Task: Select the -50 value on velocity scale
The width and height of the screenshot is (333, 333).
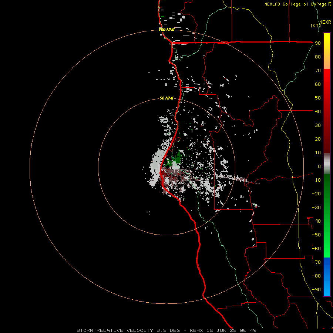Action: tap(316, 235)
